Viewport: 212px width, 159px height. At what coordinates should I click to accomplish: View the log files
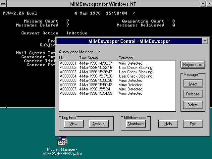(74, 124)
